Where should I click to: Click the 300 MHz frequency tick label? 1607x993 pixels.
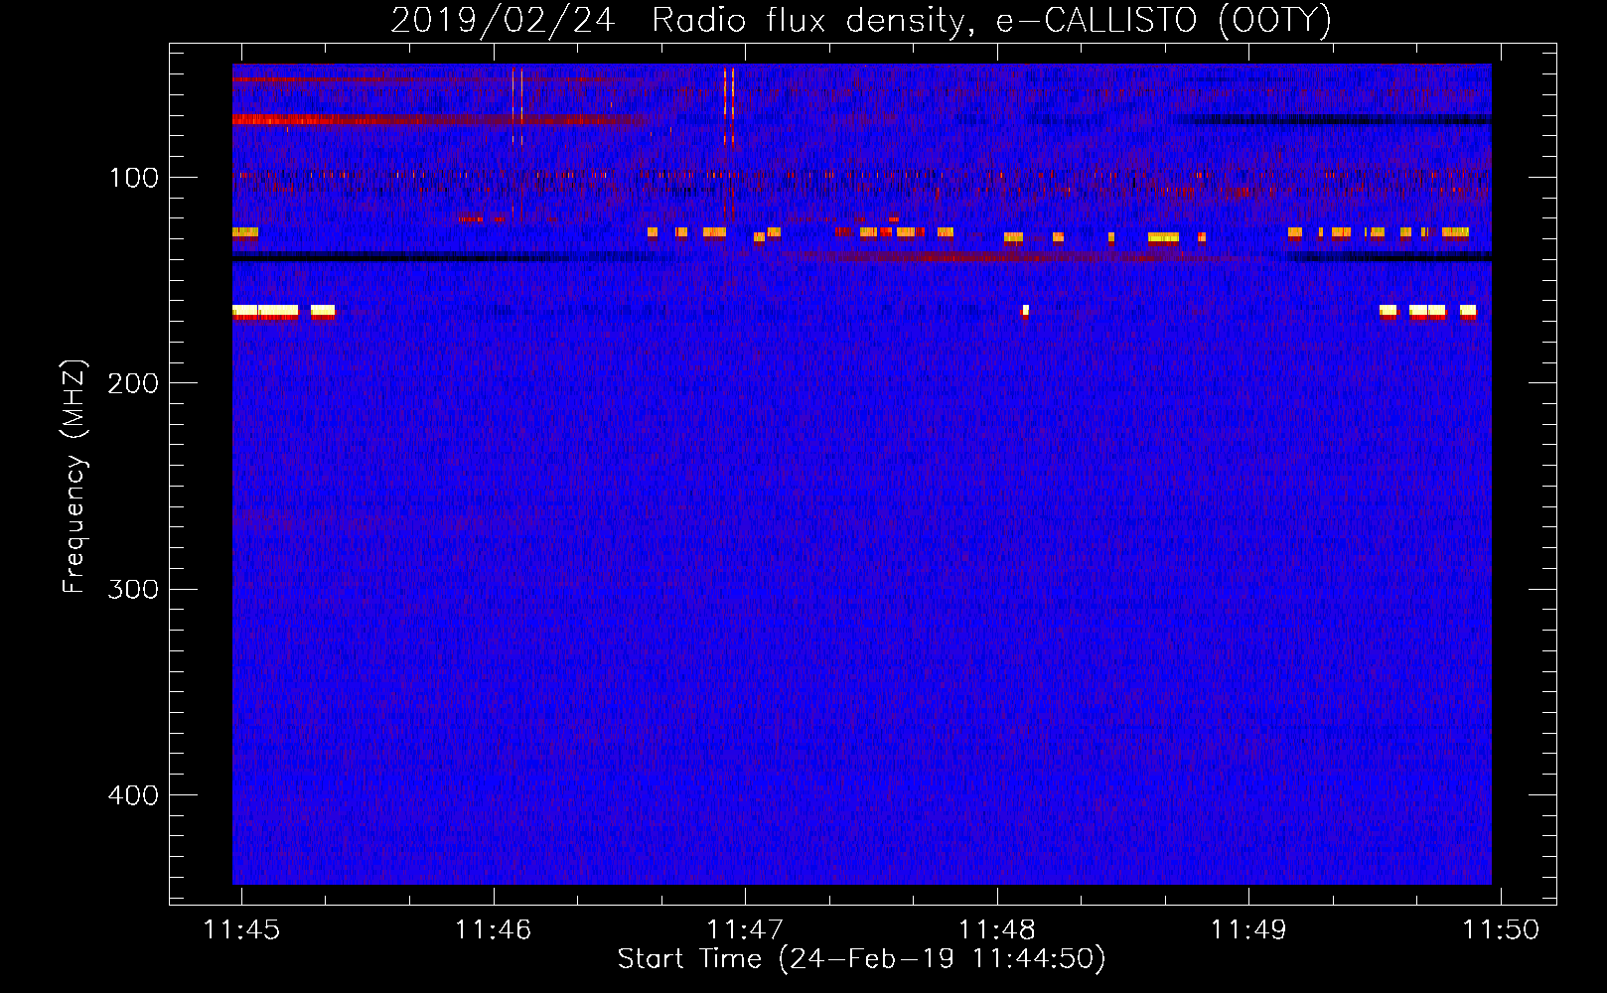(133, 589)
